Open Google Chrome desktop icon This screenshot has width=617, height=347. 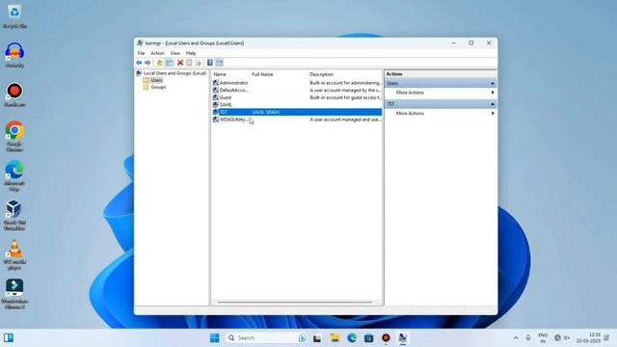coord(14,136)
